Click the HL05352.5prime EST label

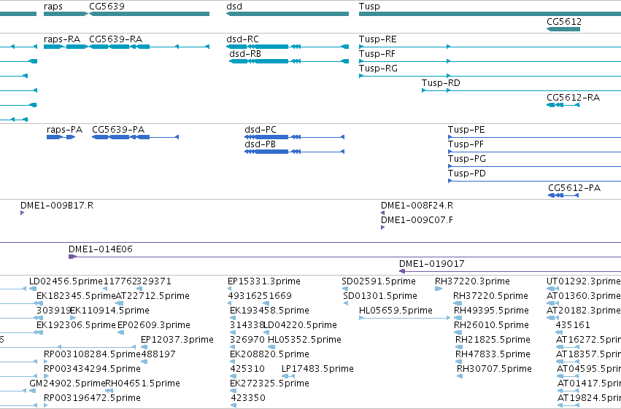pos(304,340)
